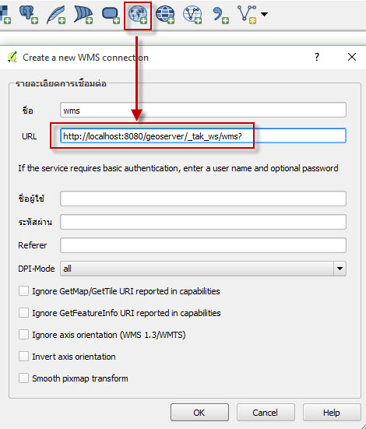Select the Add Delimited Text Layer comma icon
The width and height of the screenshot is (366, 429).
[x=220, y=16]
